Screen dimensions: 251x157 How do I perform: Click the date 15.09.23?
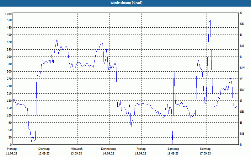[x=141, y=154]
